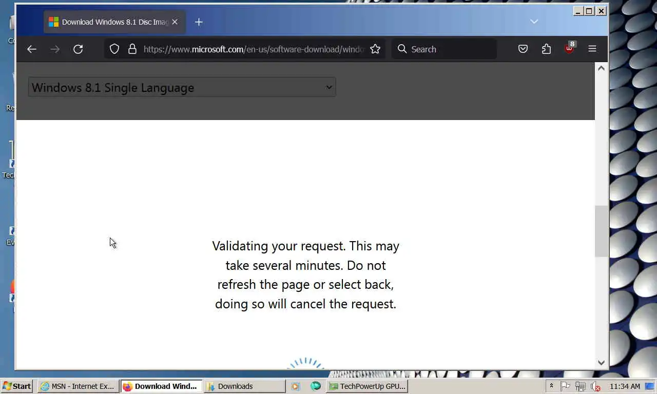
Task: Open the 11:34 AM taskbar clock
Action: 625,386
